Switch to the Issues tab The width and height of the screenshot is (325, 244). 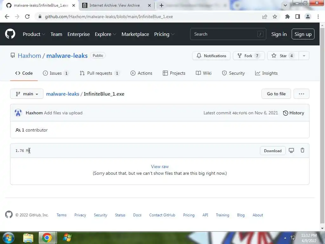56,73
